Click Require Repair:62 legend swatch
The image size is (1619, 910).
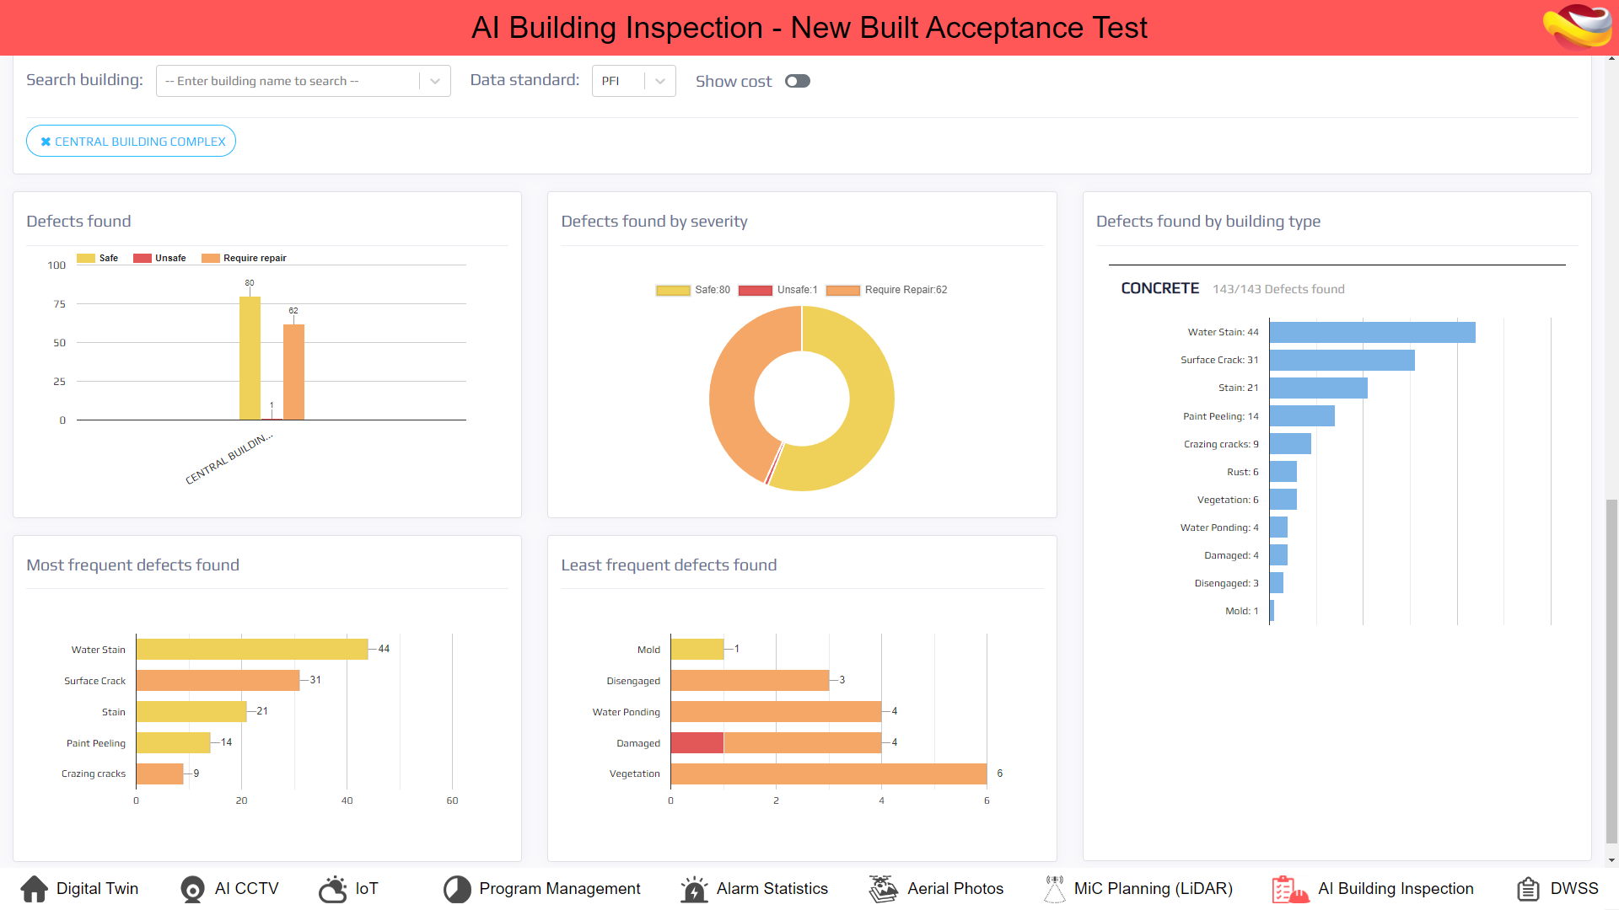point(842,290)
